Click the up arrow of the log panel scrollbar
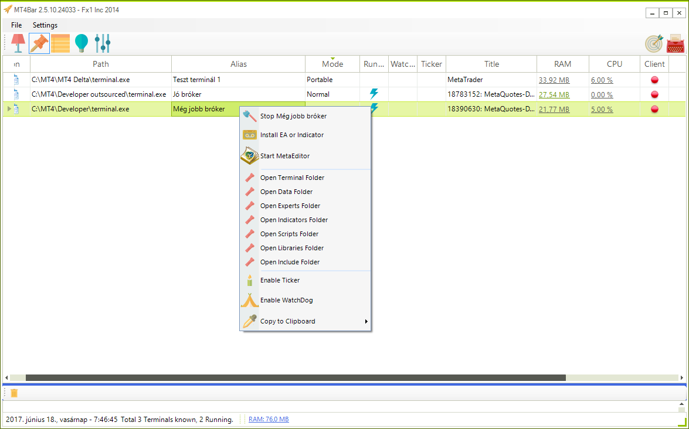The height and width of the screenshot is (429, 689). [x=681, y=404]
